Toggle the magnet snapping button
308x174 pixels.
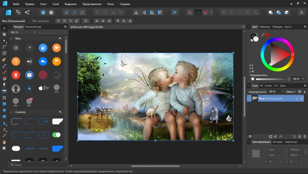click(206, 12)
